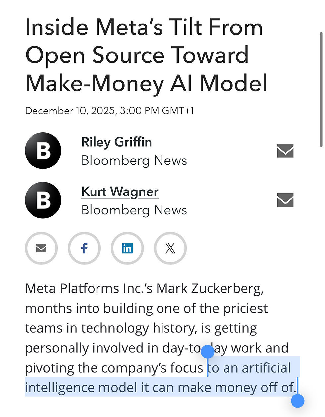Tap Kurt Wagner's Bloomberg avatar

point(43,200)
